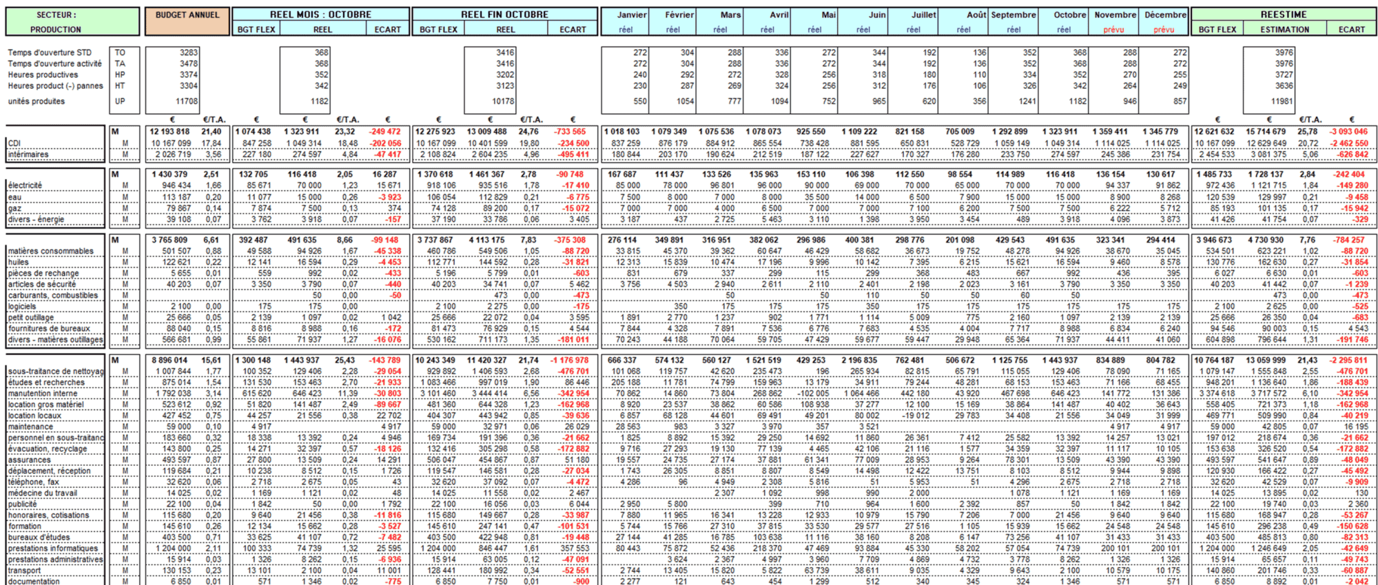Select the publicité row label
This screenshot has width=1378, height=585.
(x=23, y=504)
